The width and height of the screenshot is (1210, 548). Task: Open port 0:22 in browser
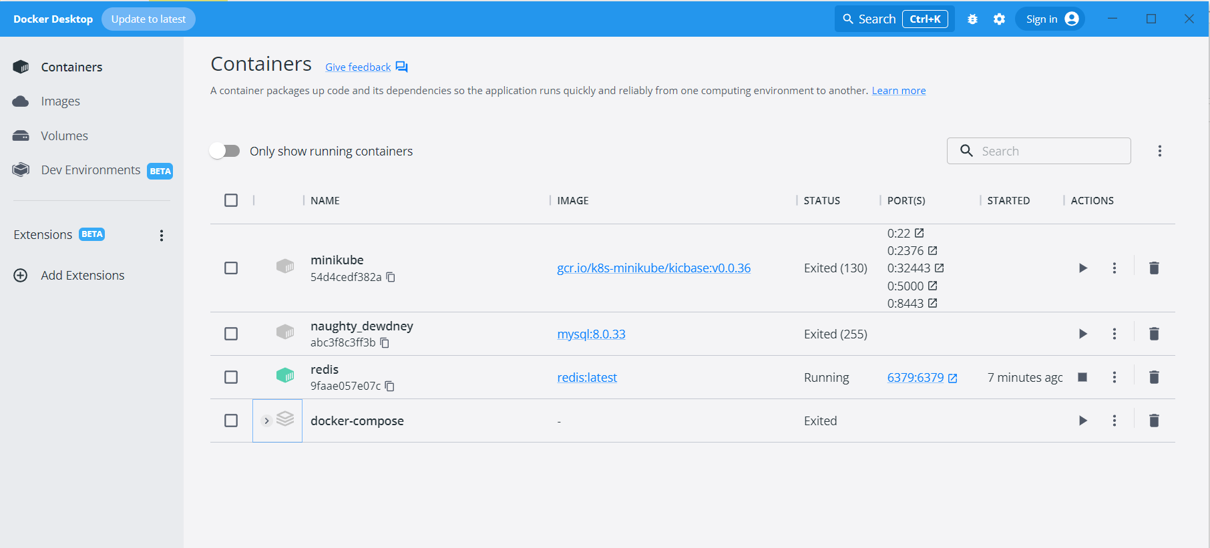pos(919,233)
